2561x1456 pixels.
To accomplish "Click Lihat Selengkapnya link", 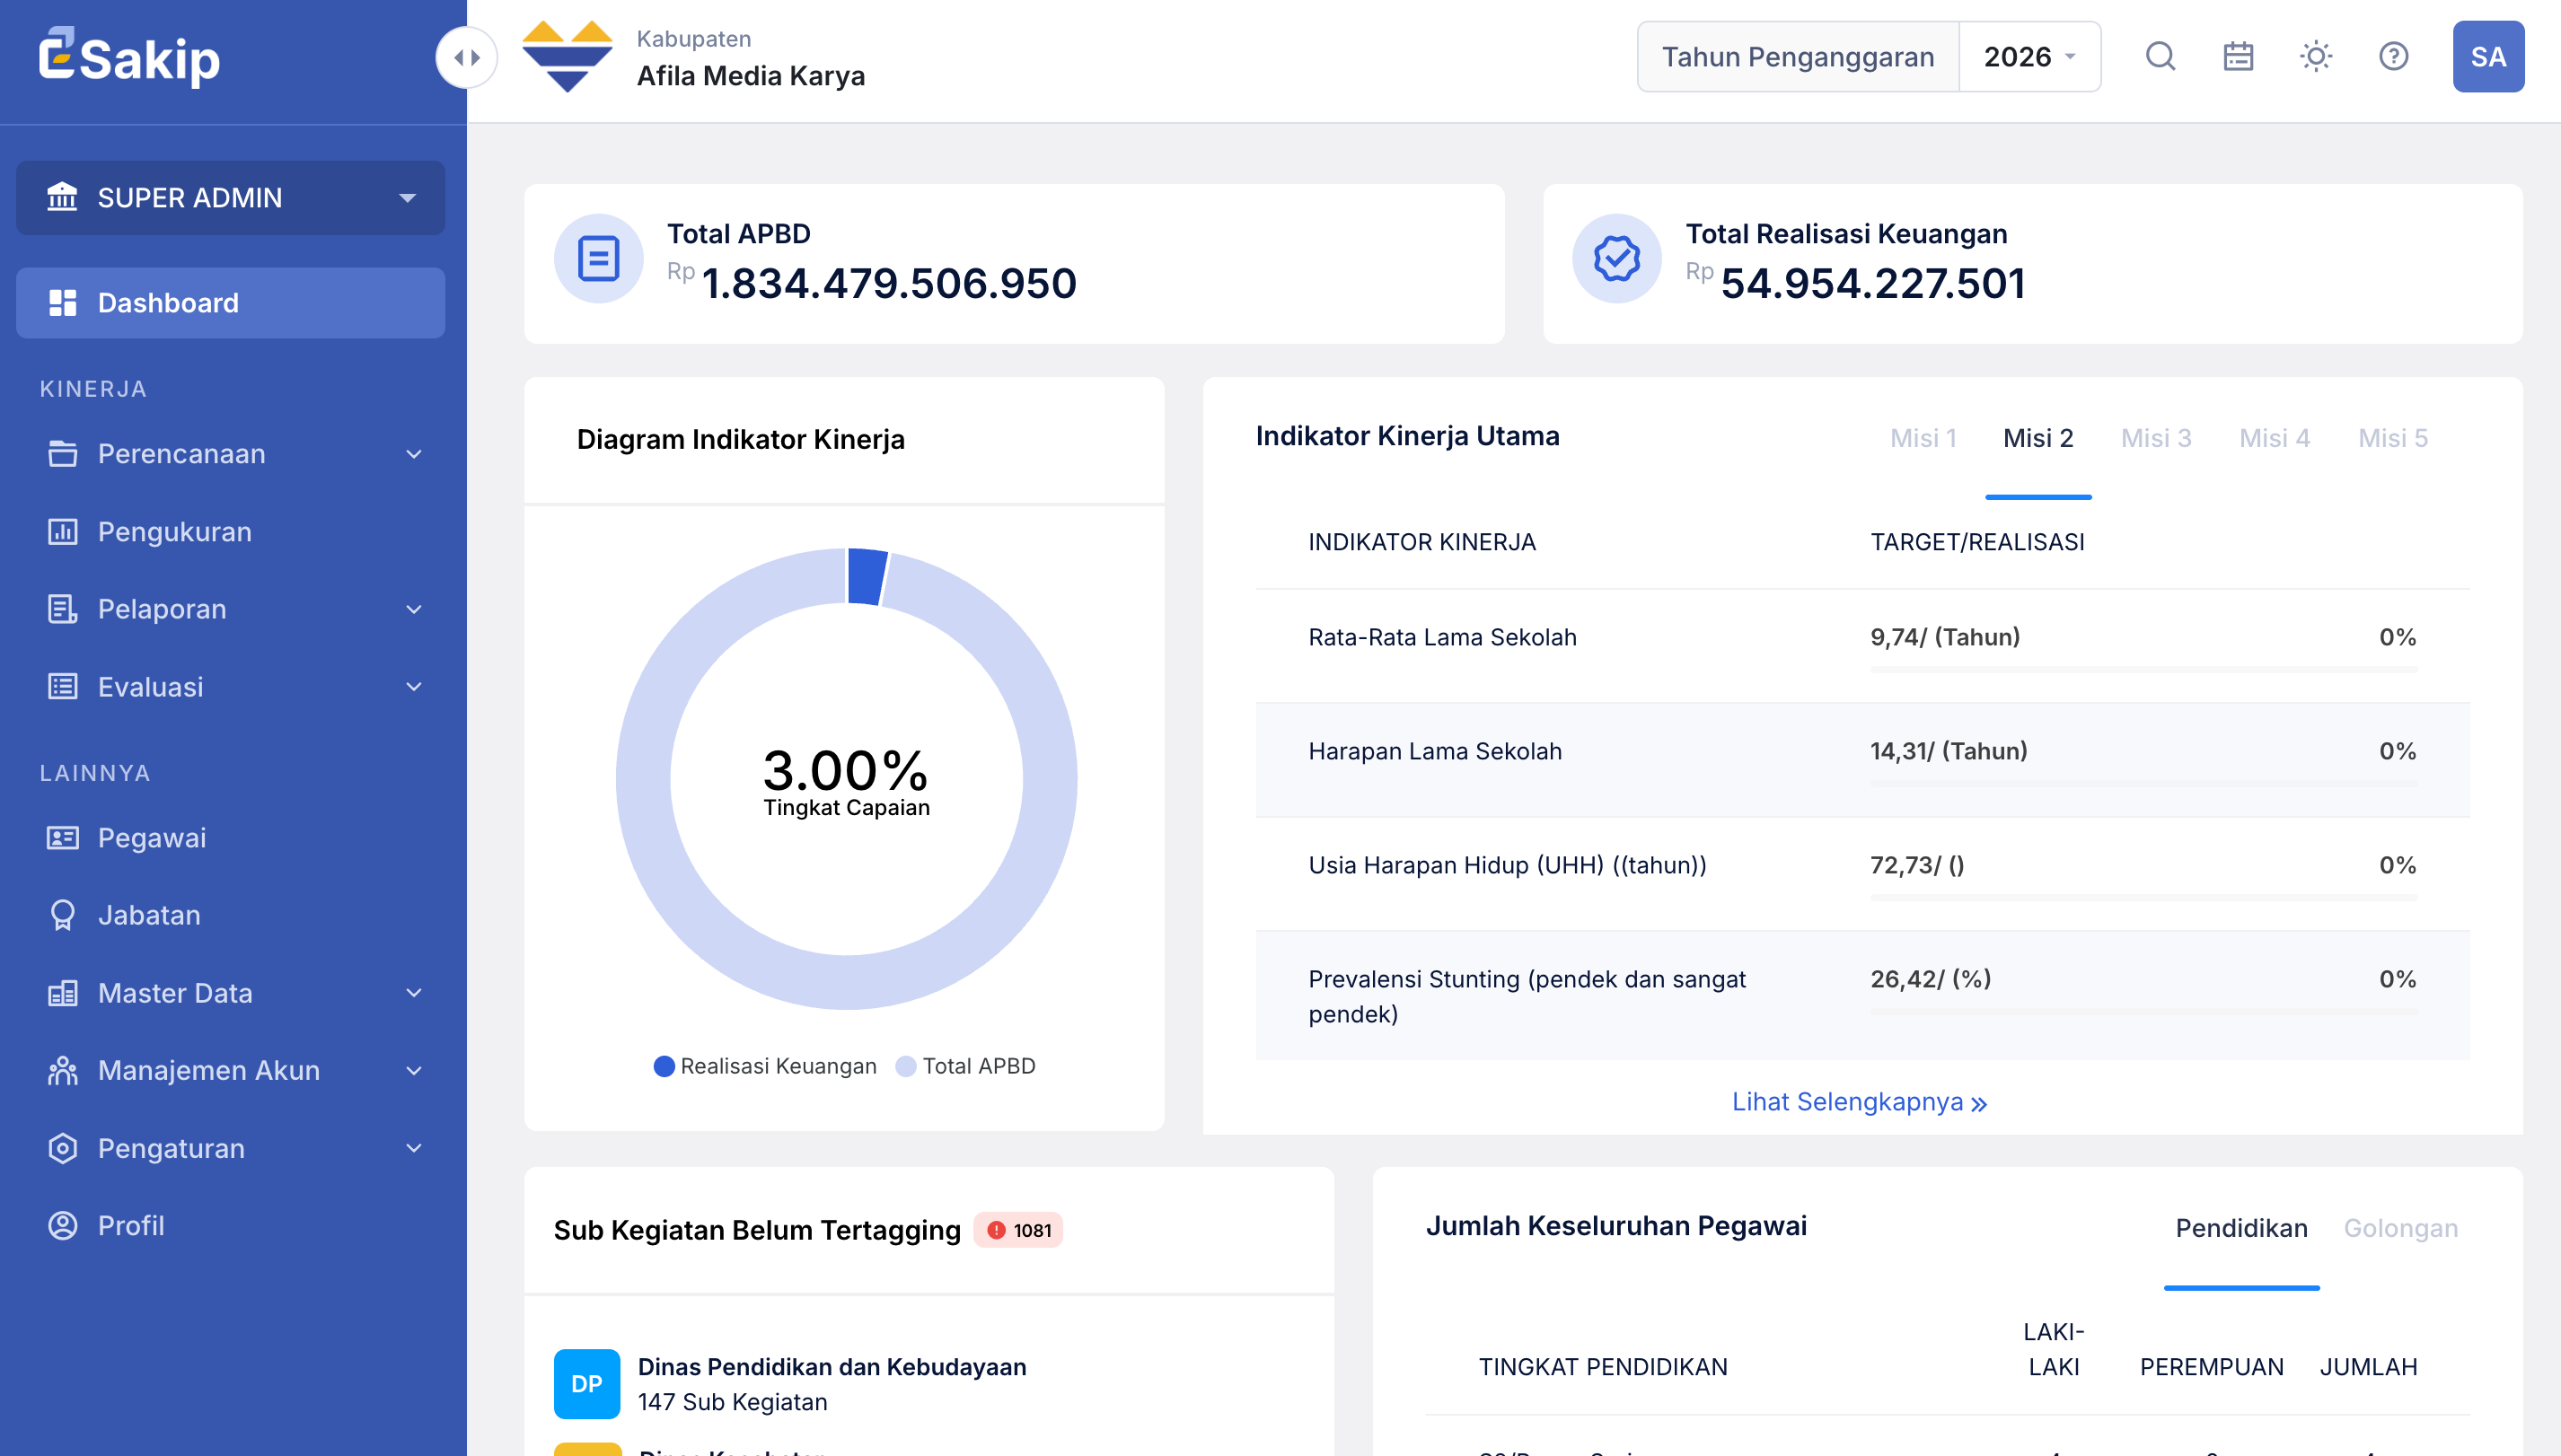I will [x=1859, y=1102].
